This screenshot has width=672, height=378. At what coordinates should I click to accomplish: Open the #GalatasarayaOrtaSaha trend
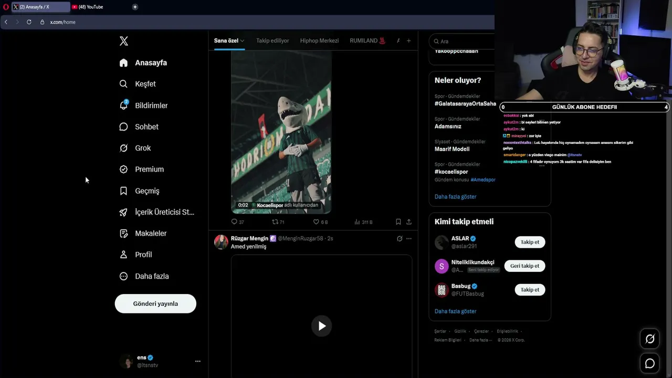pos(465,103)
